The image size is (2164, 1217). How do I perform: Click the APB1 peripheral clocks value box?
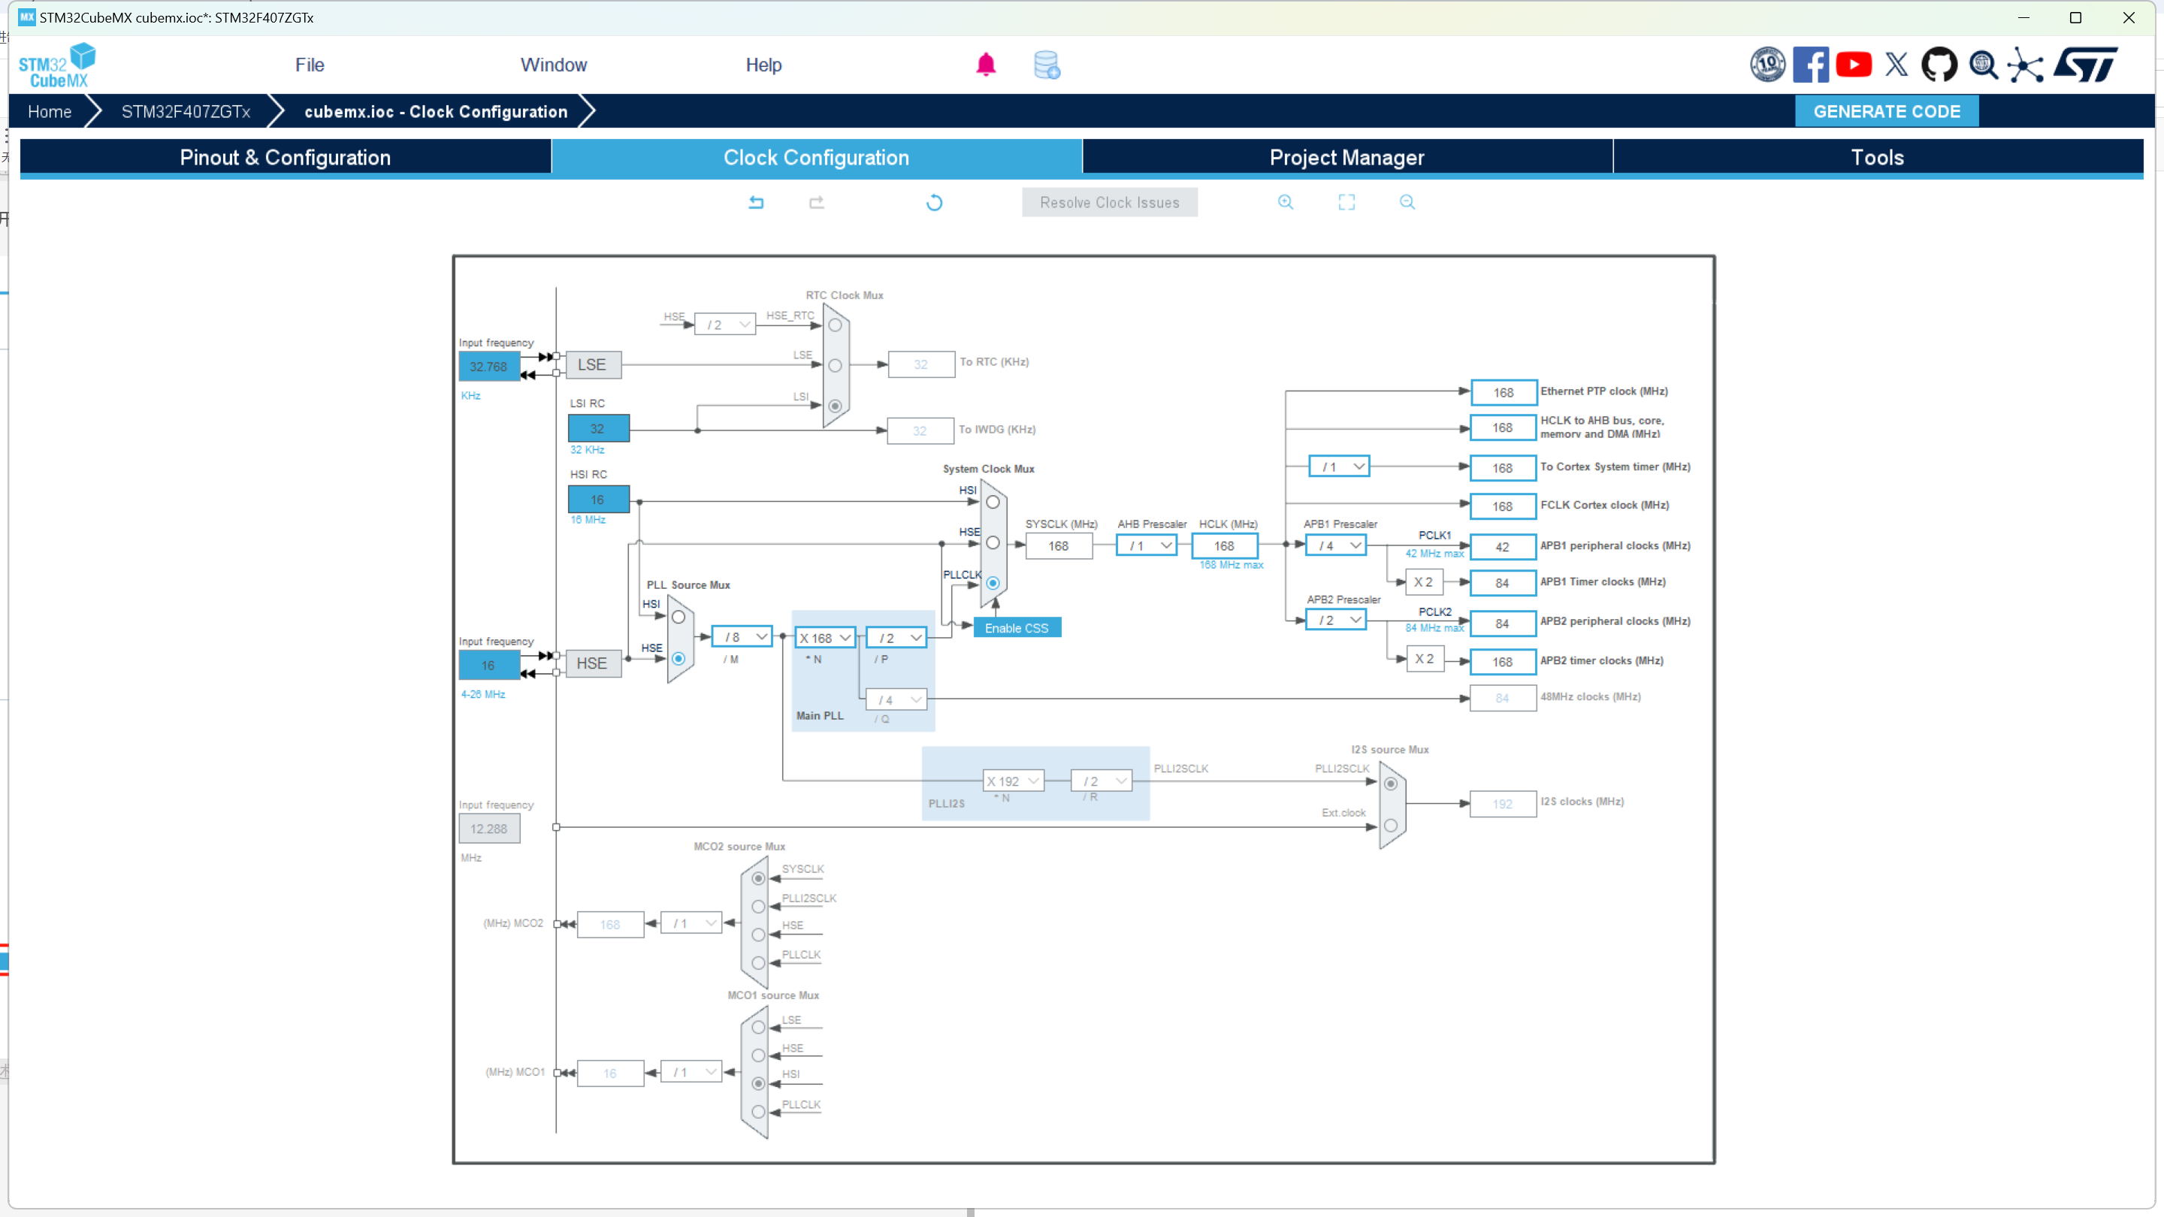coord(1503,547)
